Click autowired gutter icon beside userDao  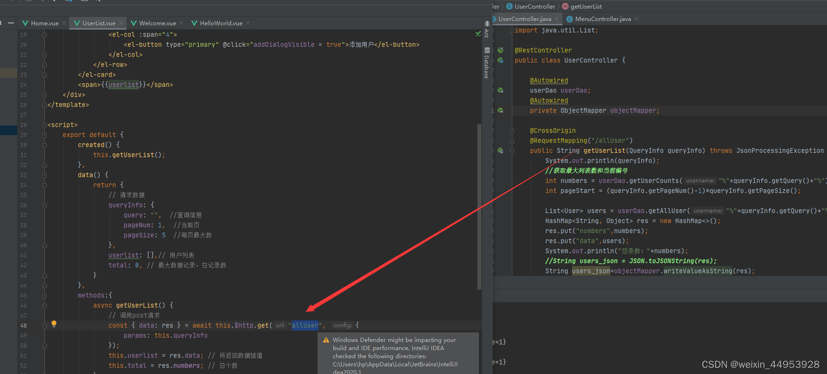[x=500, y=90]
